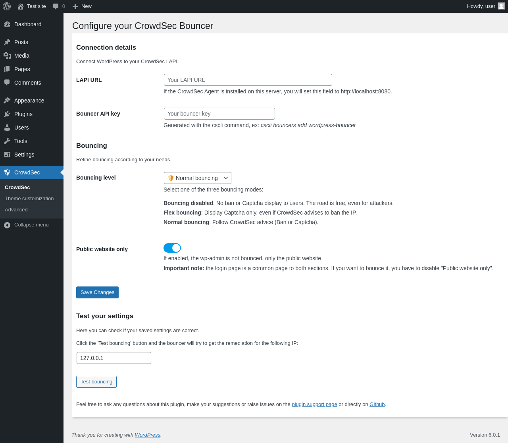Open the Users menu item
Image resolution: width=508 pixels, height=443 pixels.
tap(32, 128)
